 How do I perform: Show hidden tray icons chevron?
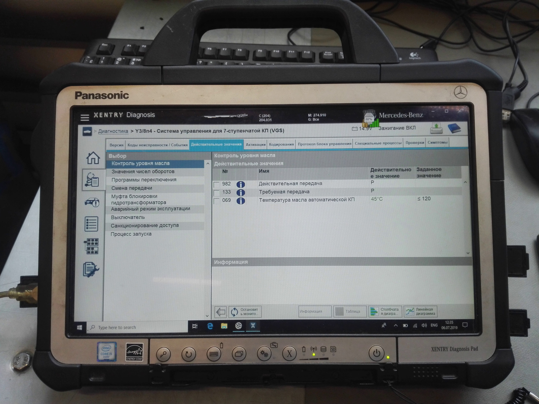[396, 326]
